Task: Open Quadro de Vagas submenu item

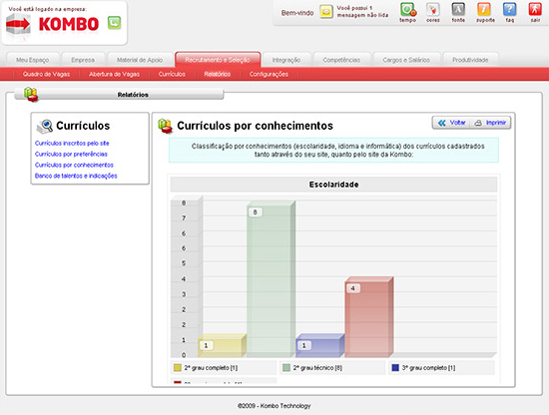Action: [x=46, y=74]
